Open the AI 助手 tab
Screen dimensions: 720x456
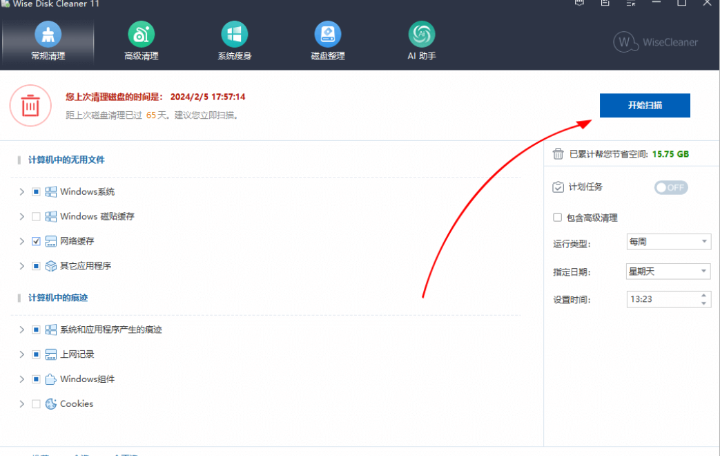point(422,42)
